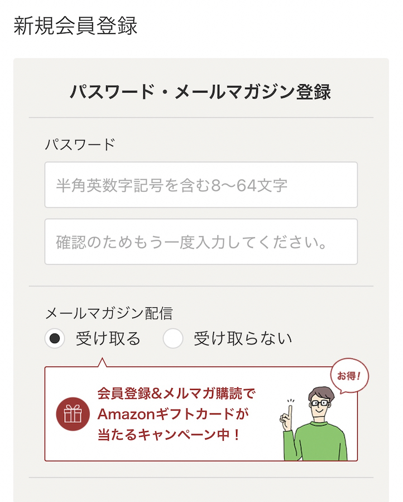403x502 pixels.
Task: Focus the password confirmation input field
Action: 201,242
